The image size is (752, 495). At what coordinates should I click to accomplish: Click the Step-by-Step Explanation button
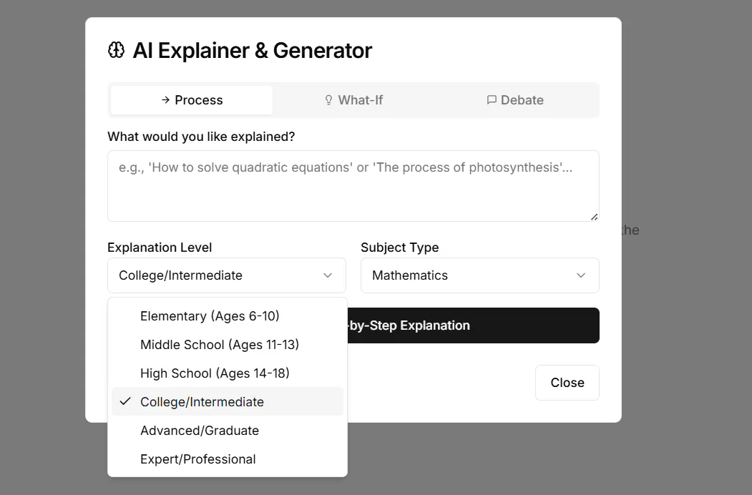(474, 325)
